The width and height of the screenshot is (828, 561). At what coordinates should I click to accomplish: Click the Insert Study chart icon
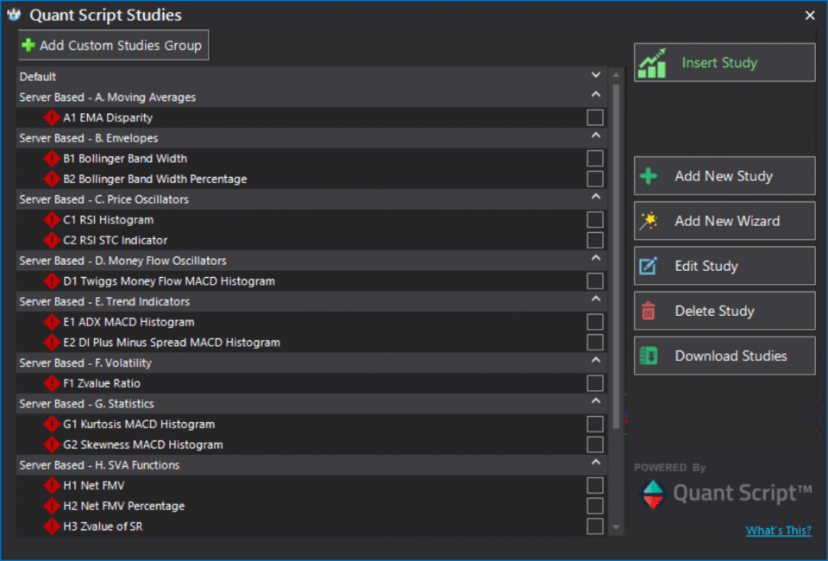tap(652, 63)
